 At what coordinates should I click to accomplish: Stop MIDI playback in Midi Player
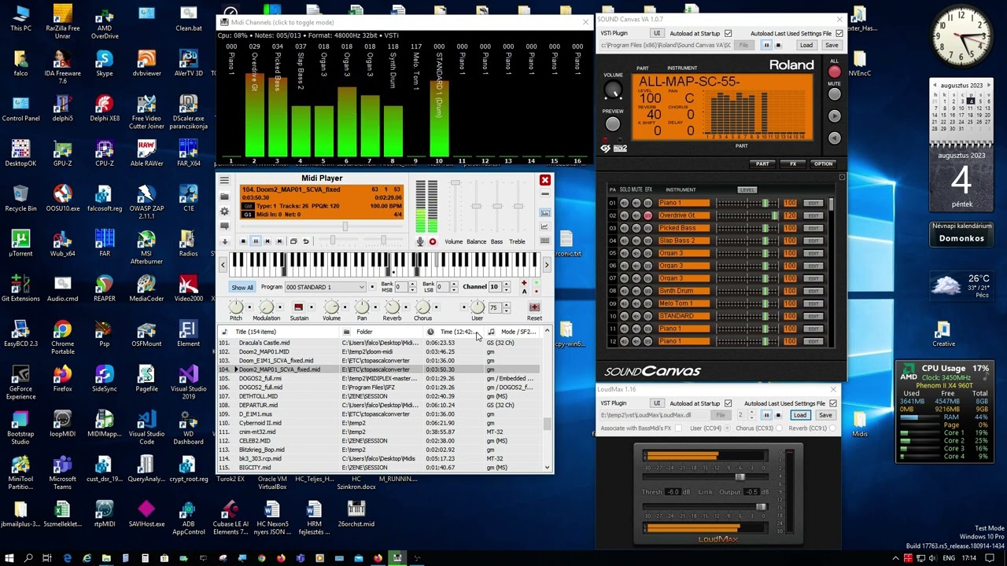[243, 241]
